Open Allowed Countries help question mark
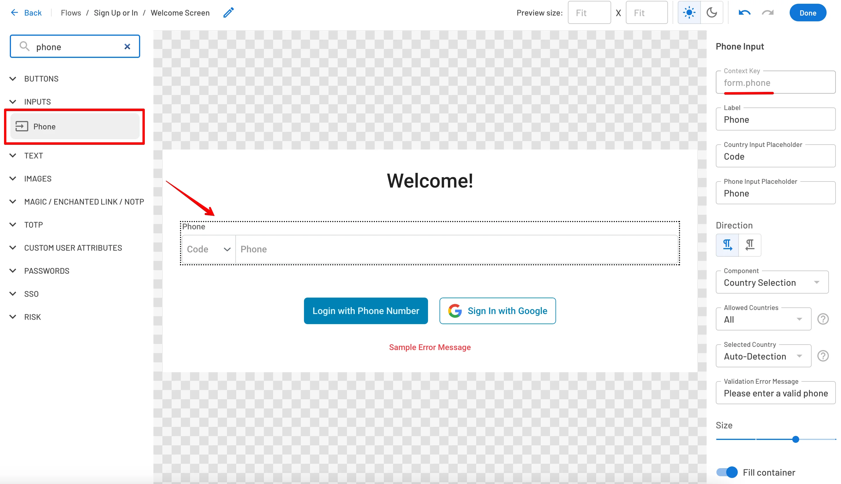The width and height of the screenshot is (841, 484). pos(823,319)
